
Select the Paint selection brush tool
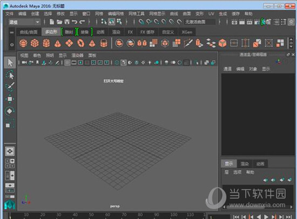(x=10, y=87)
